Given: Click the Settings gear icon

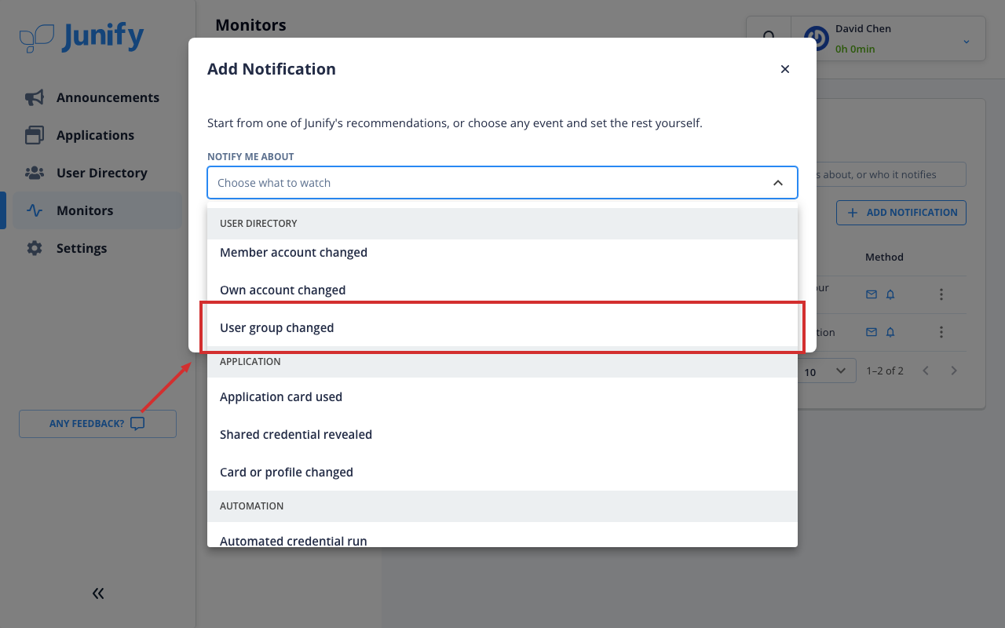Looking at the screenshot, I should pos(35,248).
